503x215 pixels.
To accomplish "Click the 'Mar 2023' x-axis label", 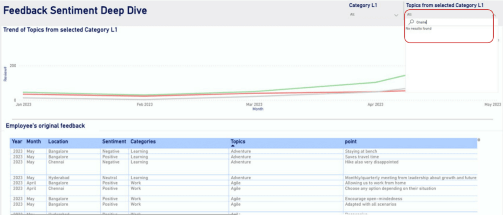I will pyautogui.click(x=254, y=105).
